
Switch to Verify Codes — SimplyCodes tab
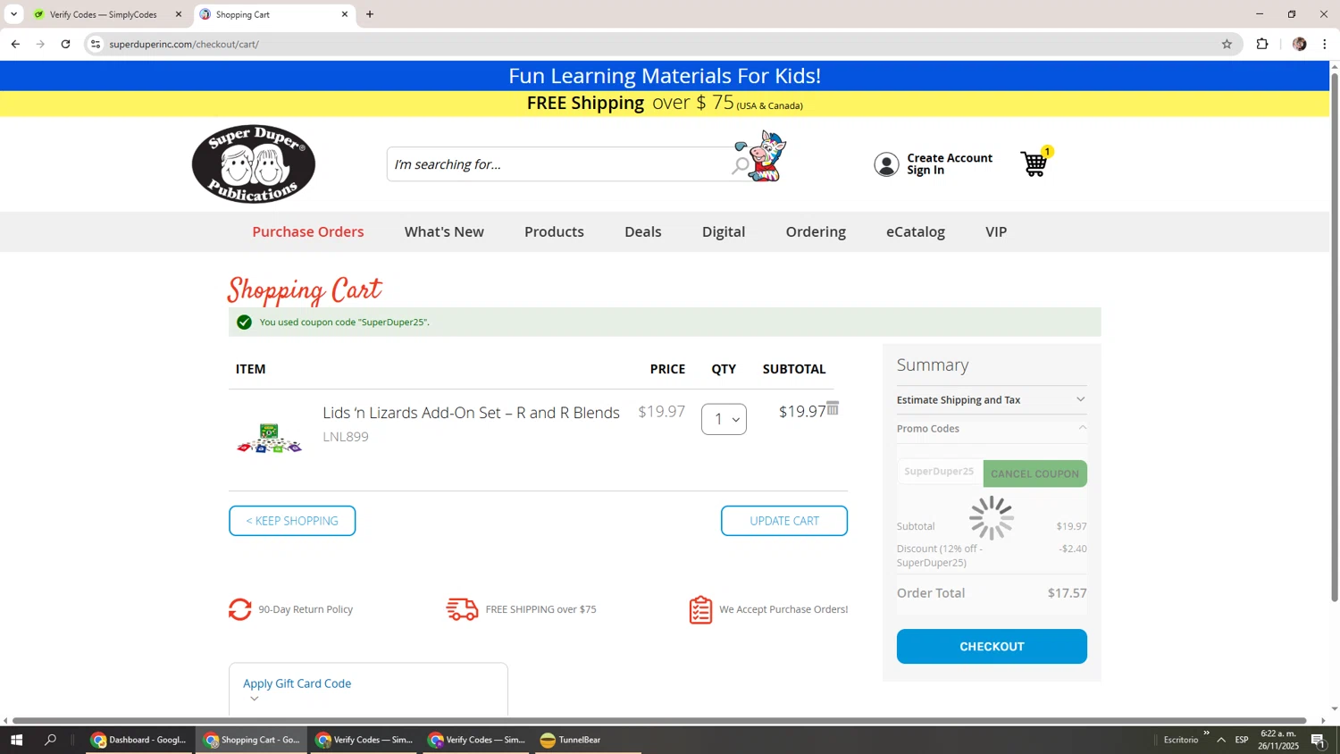103,14
